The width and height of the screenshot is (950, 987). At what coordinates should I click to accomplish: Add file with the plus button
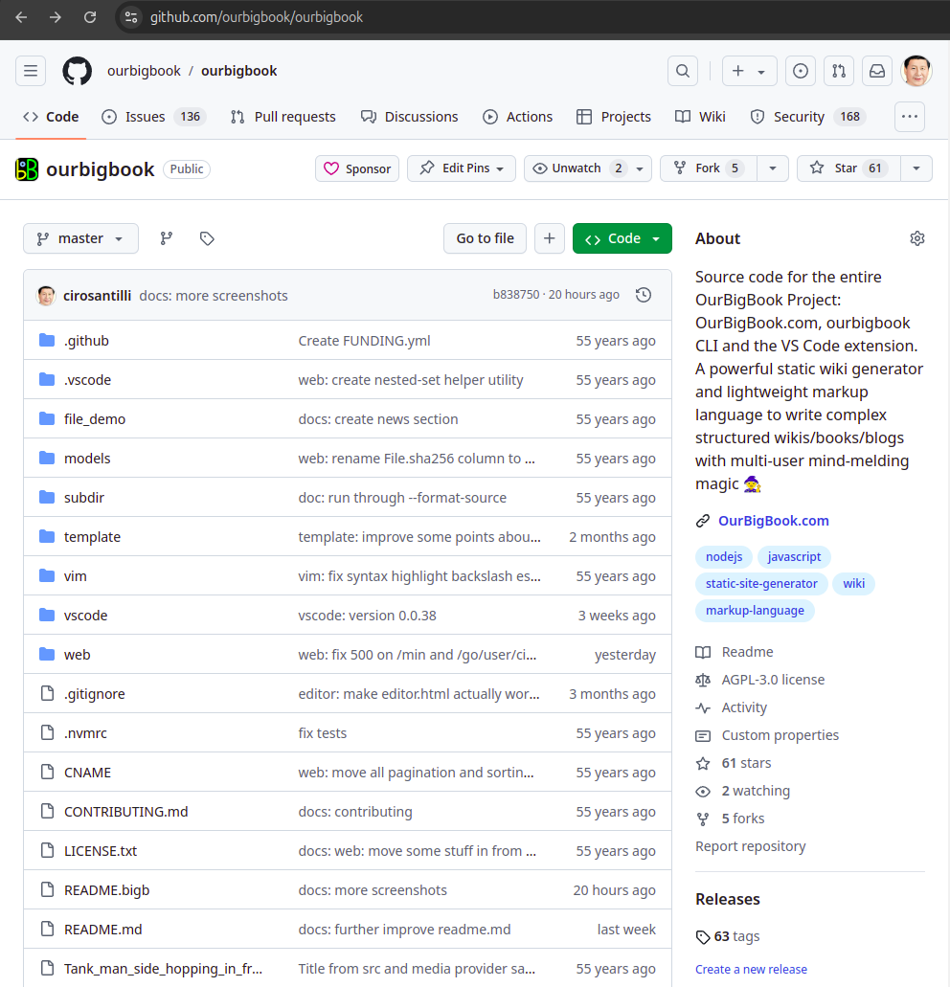click(549, 238)
